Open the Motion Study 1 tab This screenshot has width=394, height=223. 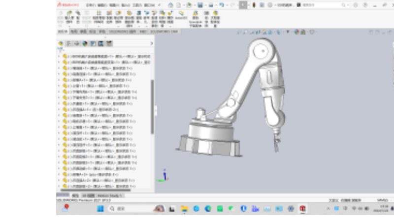pos(109,195)
